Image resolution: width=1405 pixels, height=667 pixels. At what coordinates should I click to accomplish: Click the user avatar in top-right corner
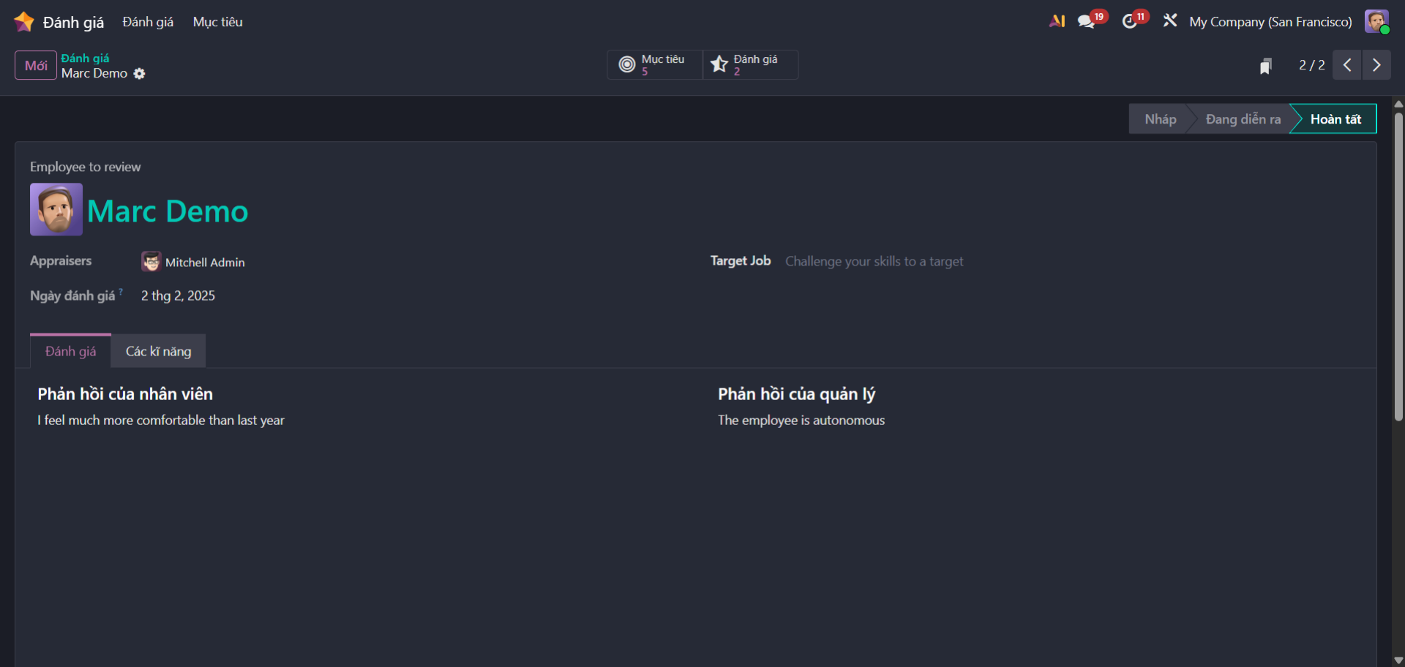coord(1376,22)
